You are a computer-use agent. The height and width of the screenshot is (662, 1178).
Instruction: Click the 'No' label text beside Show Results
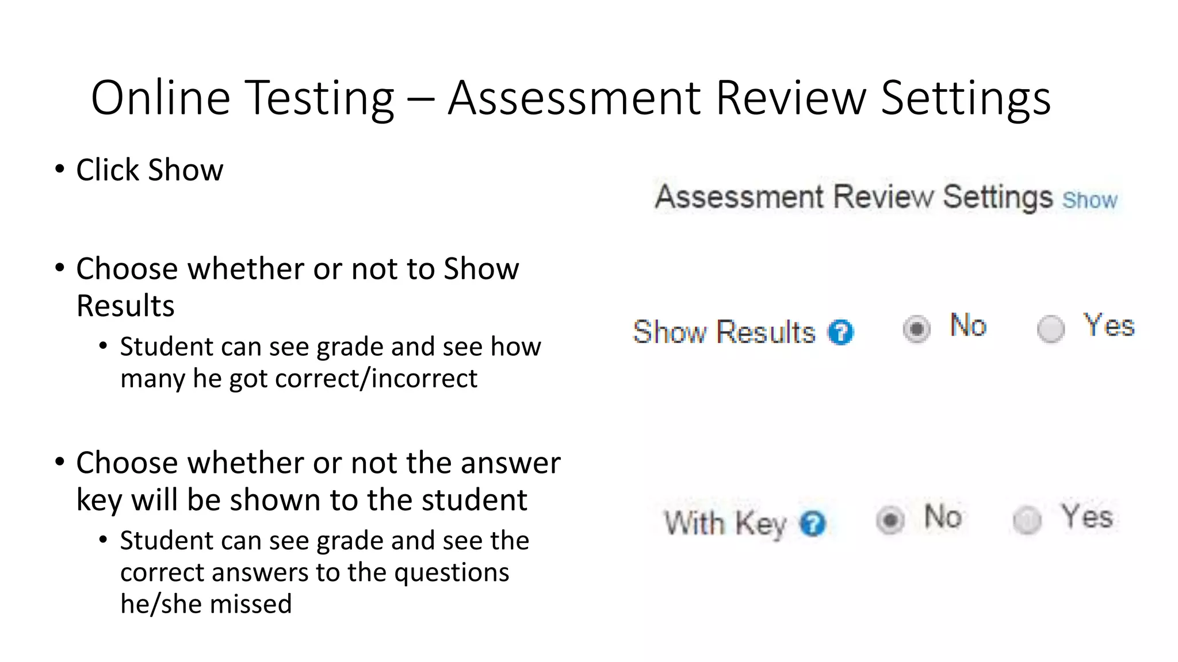pyautogui.click(x=968, y=325)
